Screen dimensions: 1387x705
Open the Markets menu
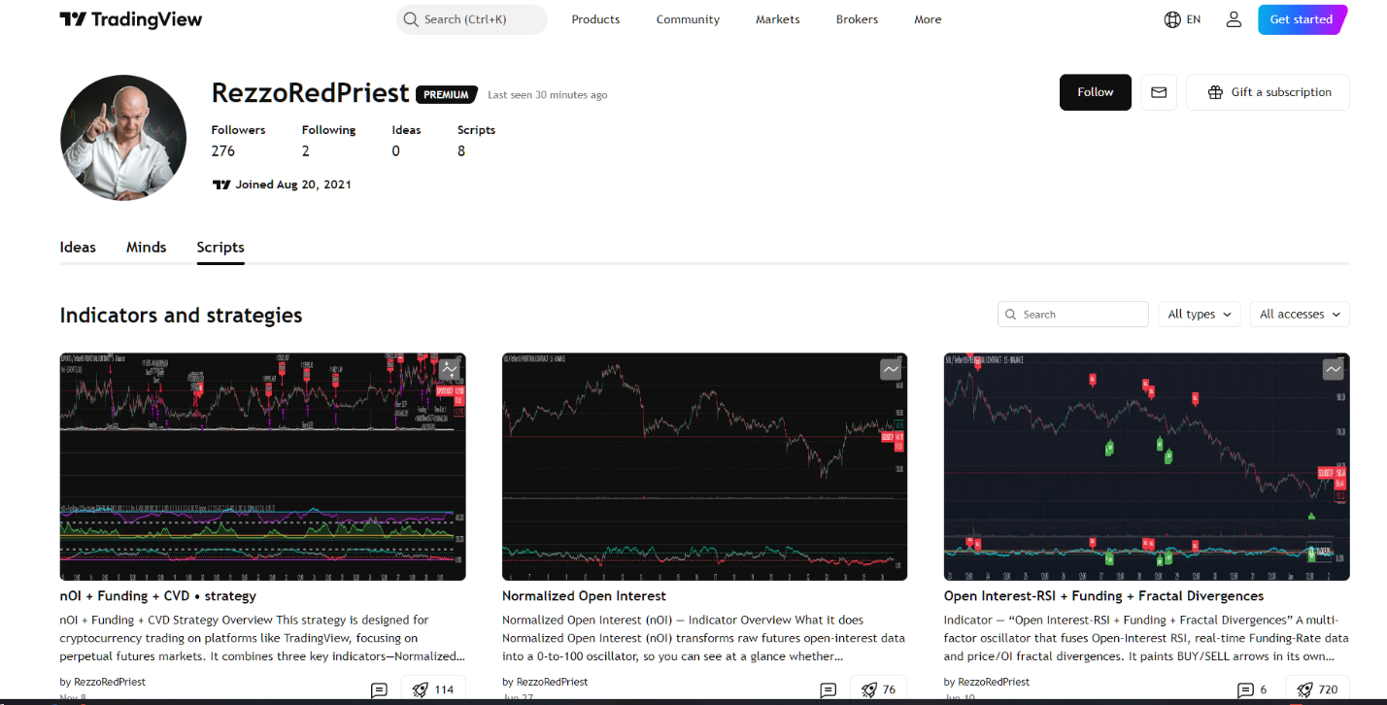778,19
